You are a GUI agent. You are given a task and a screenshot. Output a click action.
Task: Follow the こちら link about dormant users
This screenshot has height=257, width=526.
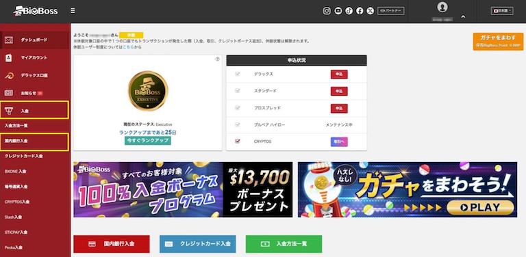pos(128,47)
